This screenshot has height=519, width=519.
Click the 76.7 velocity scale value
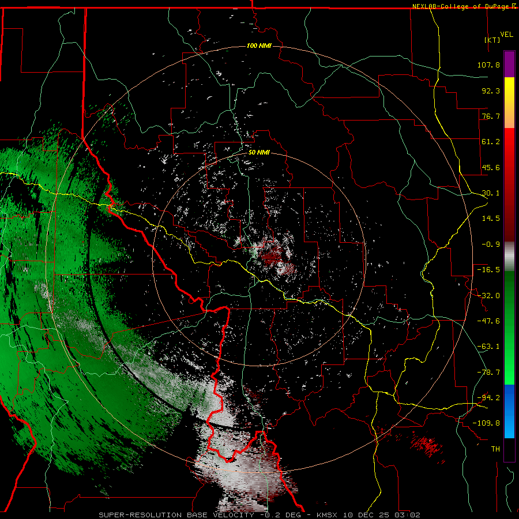[x=491, y=116]
